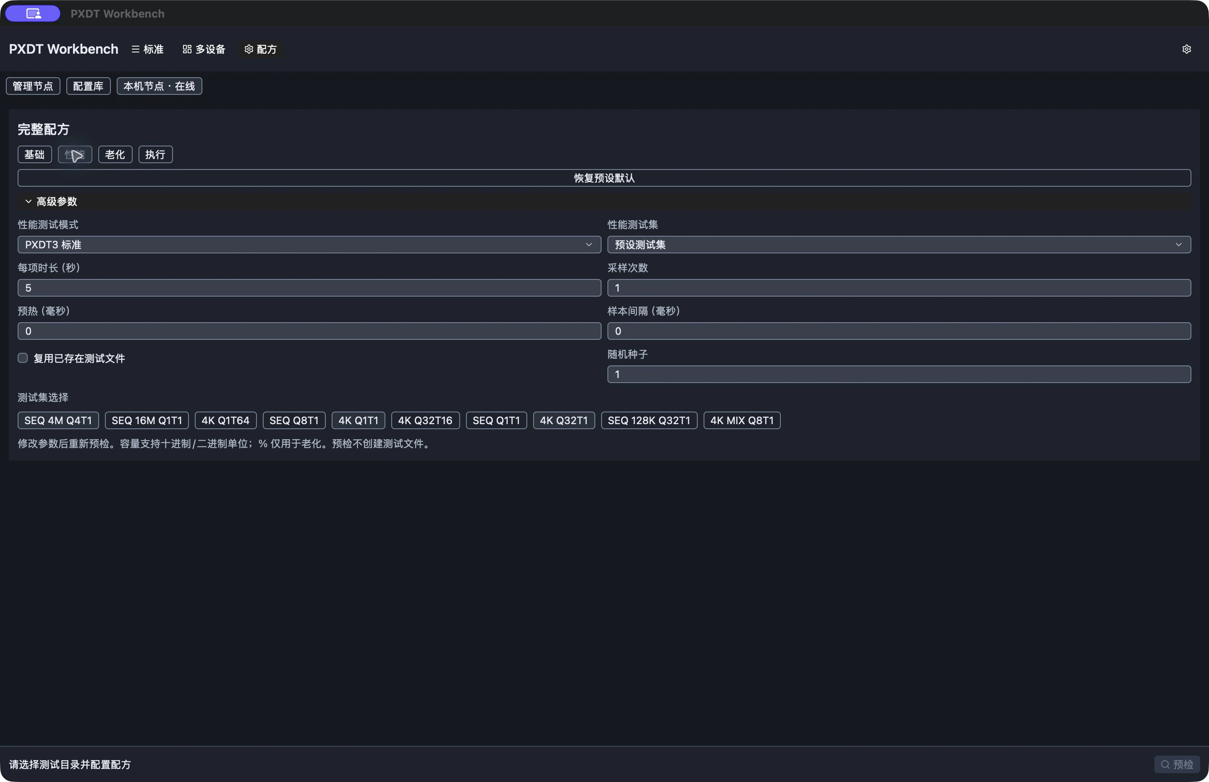Click the 每项时长 (秒) input field
This screenshot has width=1209, height=782.
[309, 288]
